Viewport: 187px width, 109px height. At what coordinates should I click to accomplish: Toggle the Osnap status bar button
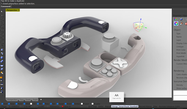tap(115, 107)
